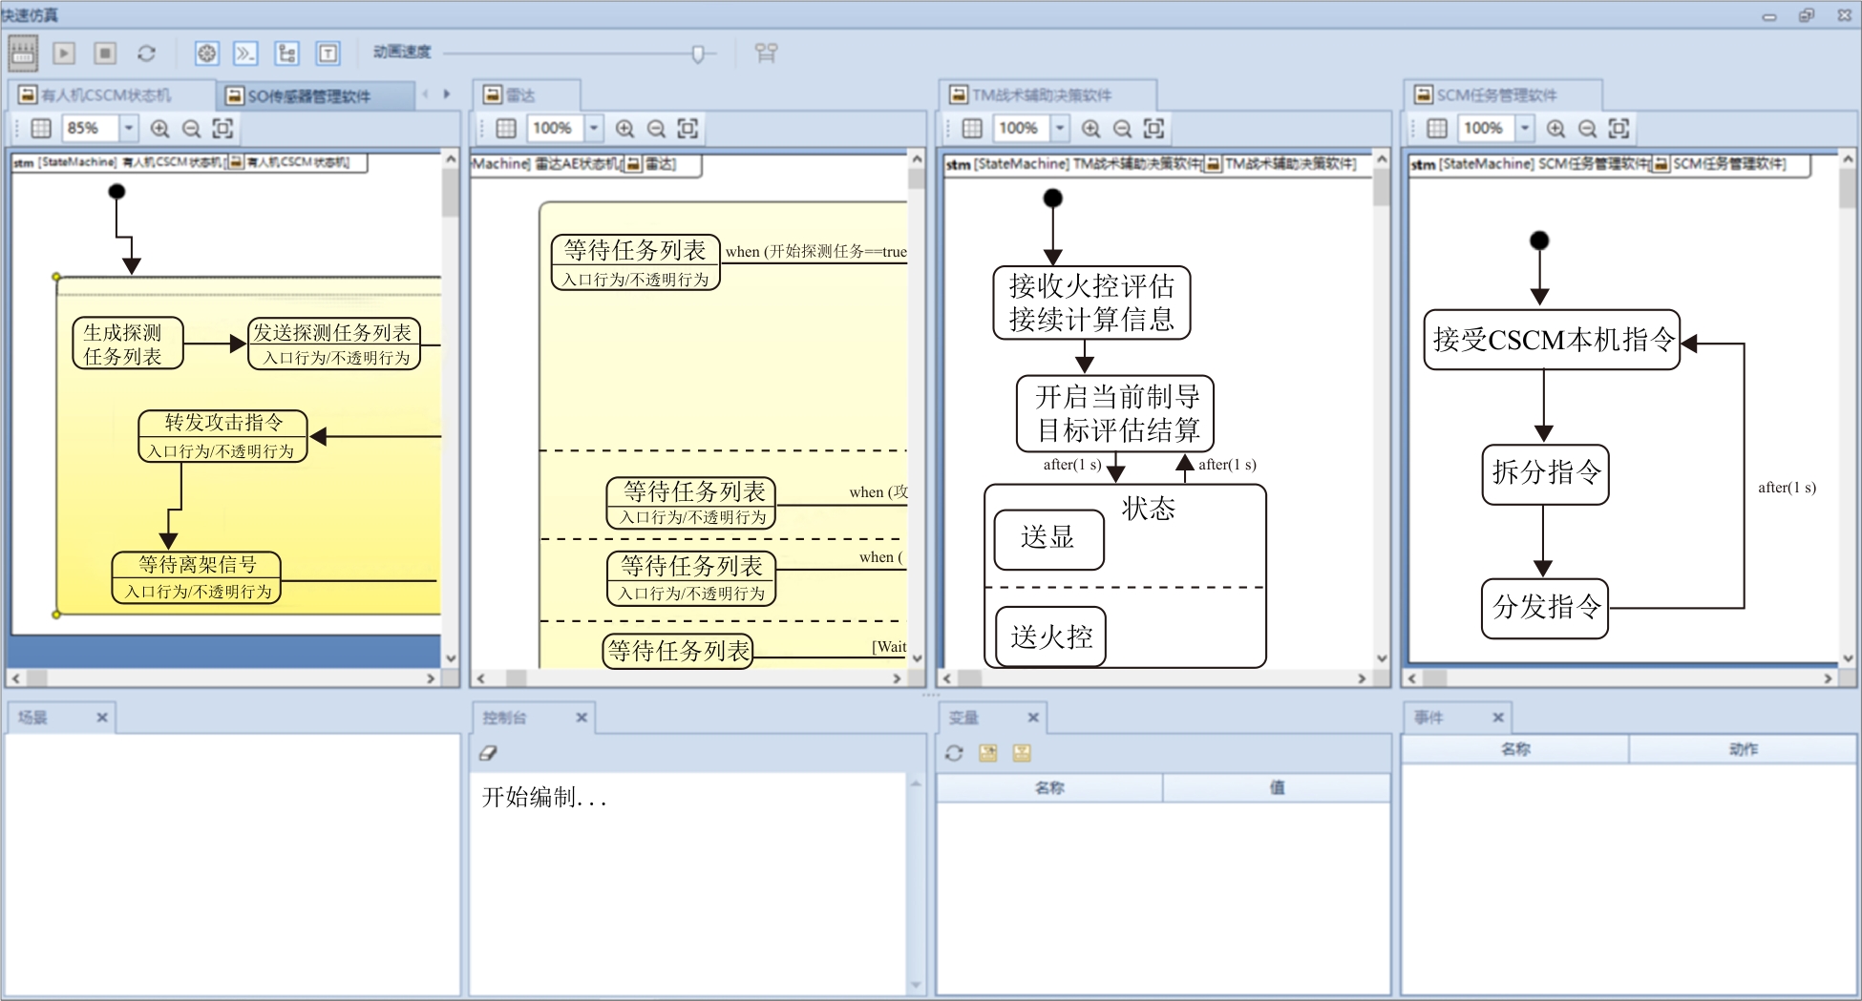Image resolution: width=1862 pixels, height=1001 pixels.
Task: Toggle grid display in 雷达 diagram
Action: (506, 129)
